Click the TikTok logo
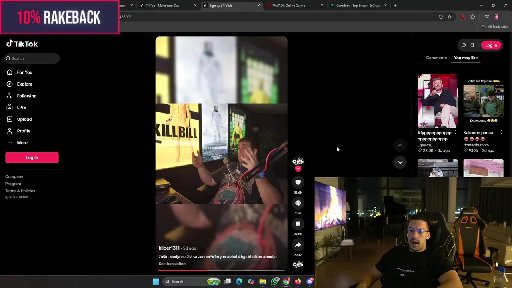This screenshot has height=288, width=512. point(22,44)
